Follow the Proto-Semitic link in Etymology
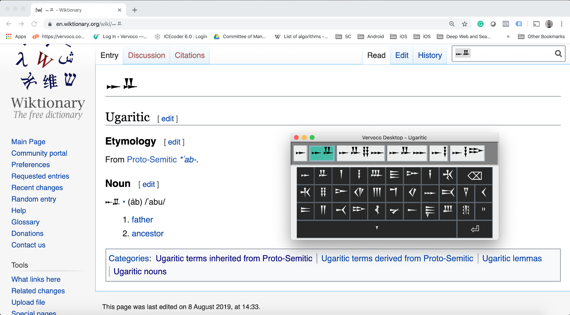Screen dimensions: 570x315 pos(152,160)
